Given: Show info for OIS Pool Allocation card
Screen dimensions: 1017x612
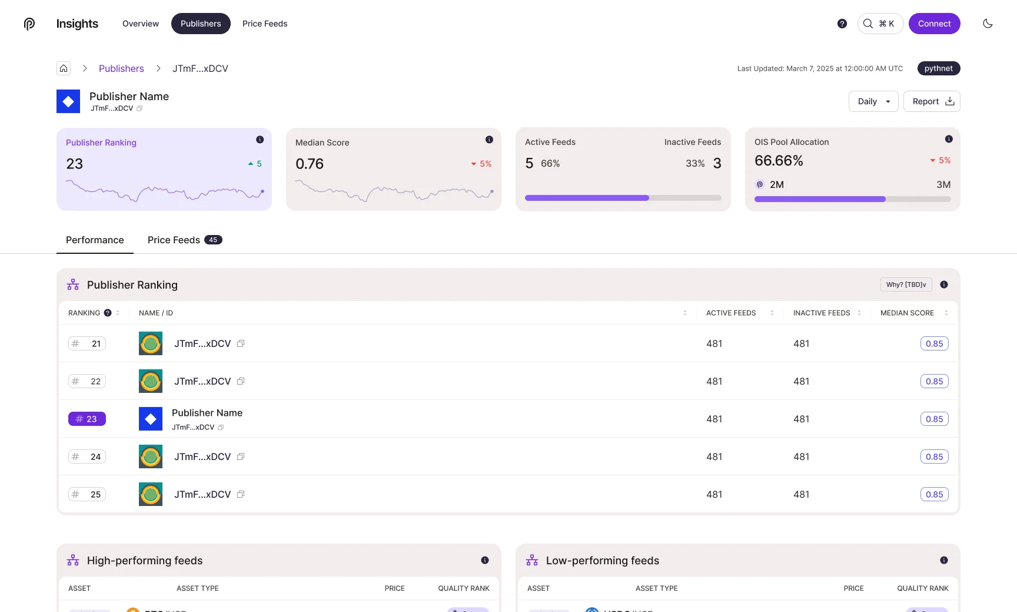Looking at the screenshot, I should 949,139.
